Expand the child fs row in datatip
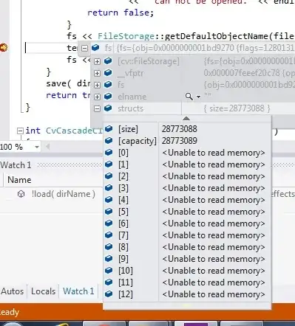The width and height of the screenshot is (295, 326). coord(97,85)
